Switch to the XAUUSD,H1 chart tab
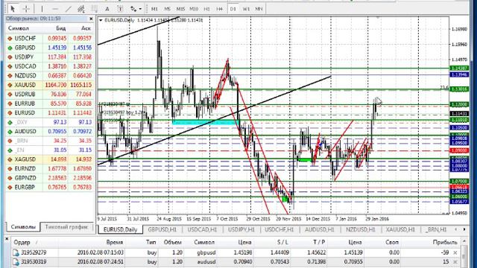Viewport: 477px width, 268px height. pyautogui.click(x=400, y=229)
